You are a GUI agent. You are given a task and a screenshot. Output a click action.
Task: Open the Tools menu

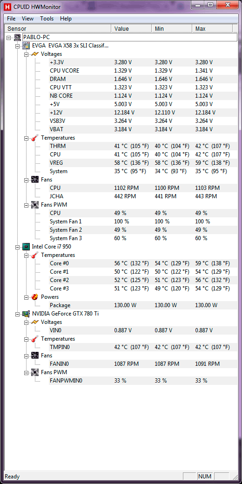pyautogui.click(x=47, y=19)
